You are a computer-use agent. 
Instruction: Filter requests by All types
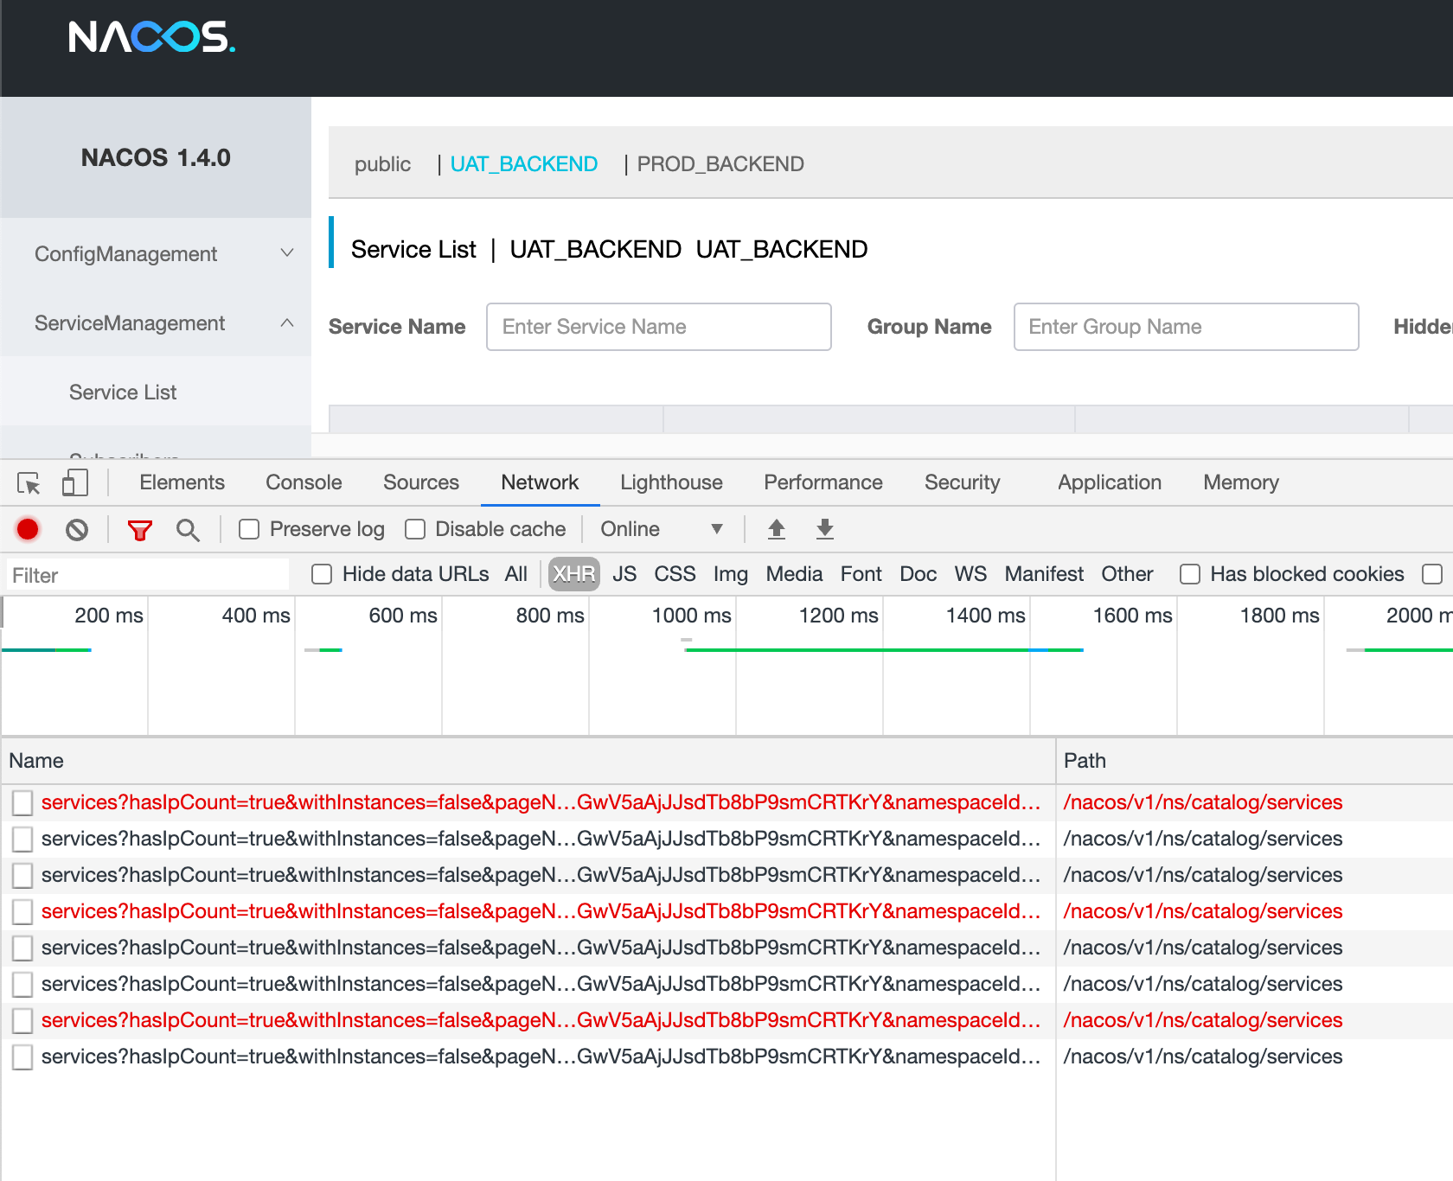(516, 574)
